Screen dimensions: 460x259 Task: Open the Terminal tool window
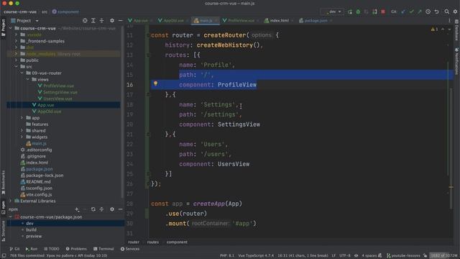coord(103,249)
